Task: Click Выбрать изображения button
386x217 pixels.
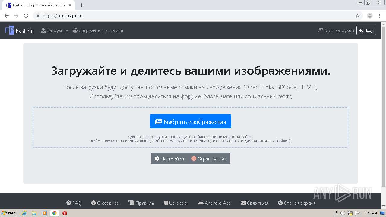Action: click(191, 121)
